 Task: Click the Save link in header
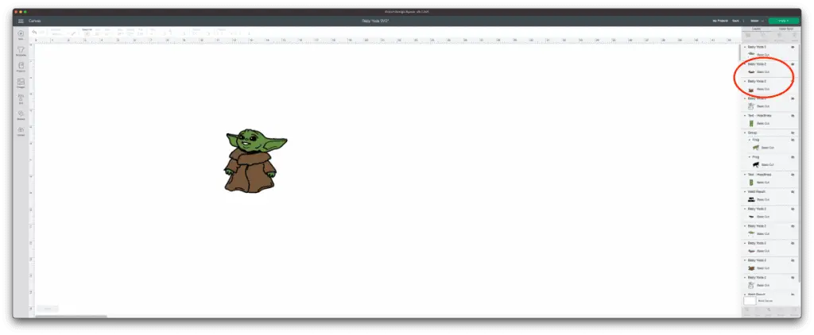tap(735, 21)
